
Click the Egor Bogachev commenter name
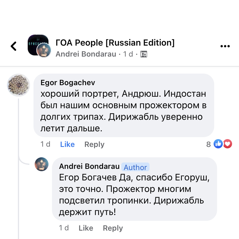(68, 83)
